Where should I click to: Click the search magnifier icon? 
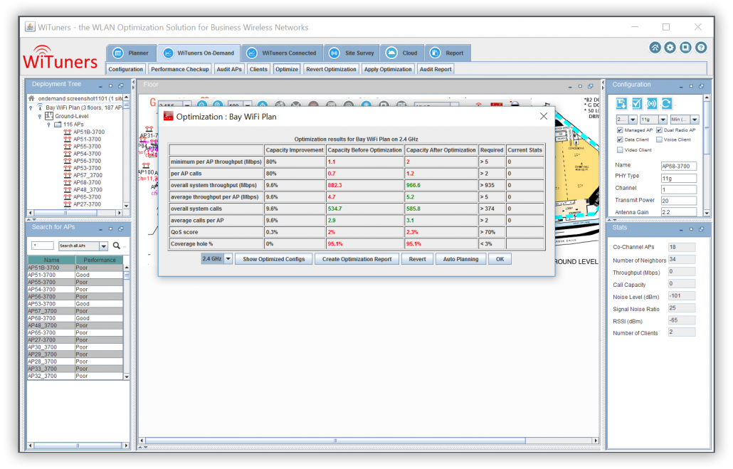tap(117, 246)
